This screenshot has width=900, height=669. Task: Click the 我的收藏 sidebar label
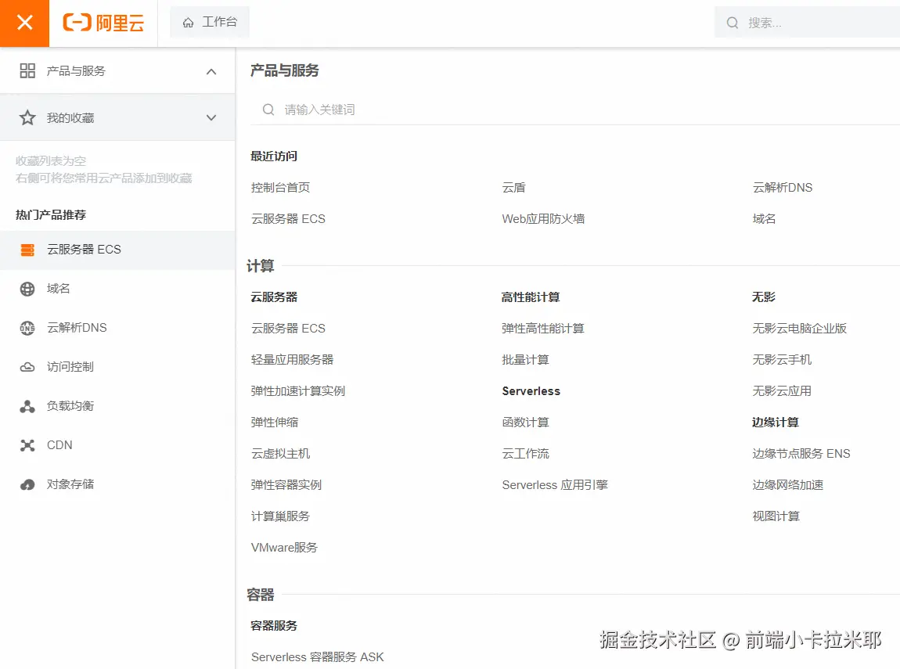tap(70, 117)
